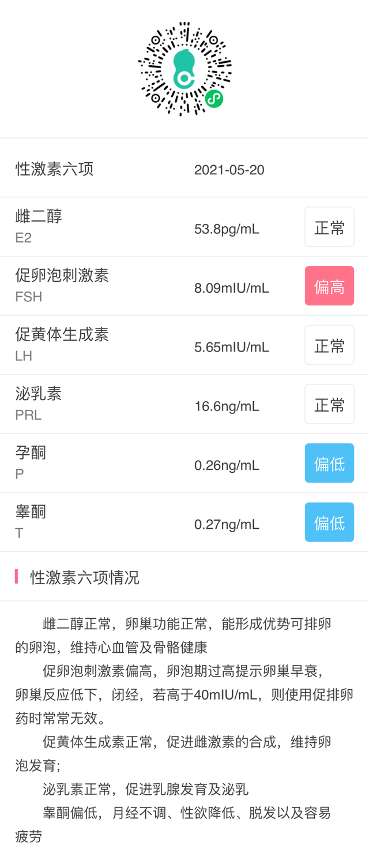369x867 pixels.
Task: Click the 正常 status for 雌二醇 E2
Action: [329, 227]
